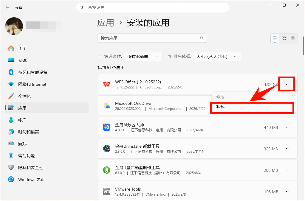The image size is (305, 201).
Task: Open 帐户 settings
Action: tap(47, 120)
